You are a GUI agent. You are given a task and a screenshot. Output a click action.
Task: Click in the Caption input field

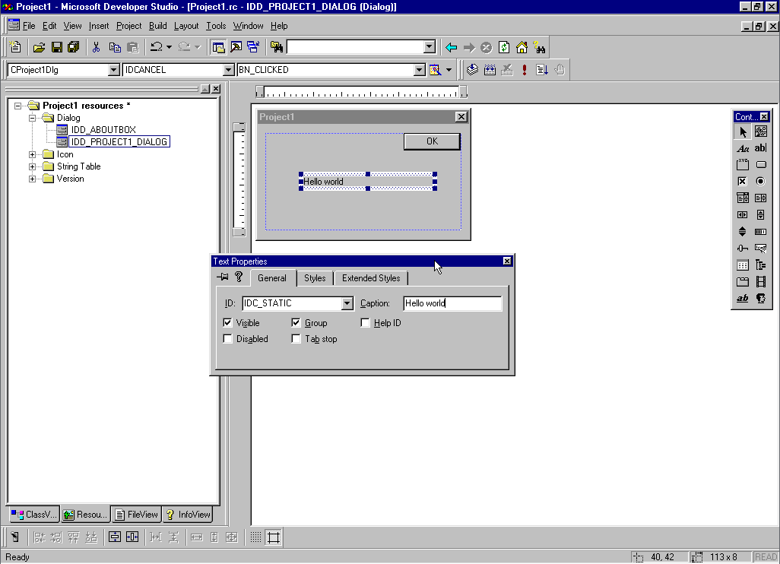(x=452, y=303)
